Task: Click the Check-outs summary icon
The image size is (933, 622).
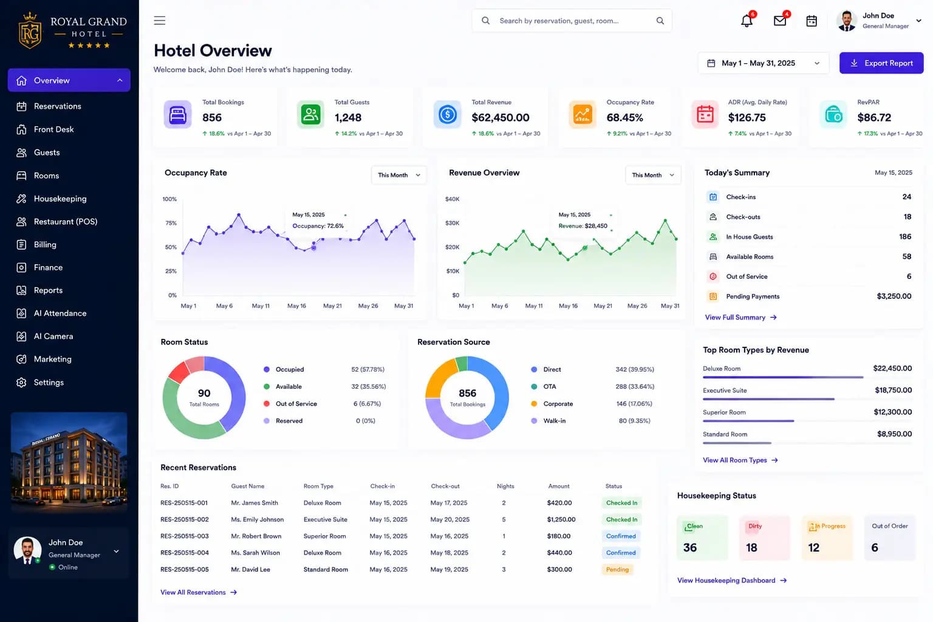Action: click(713, 217)
